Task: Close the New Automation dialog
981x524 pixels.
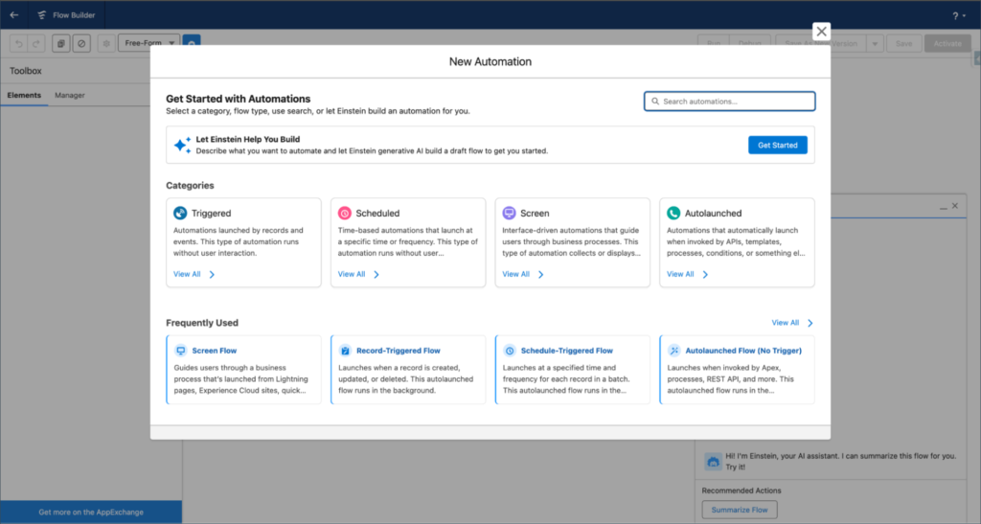Action: click(x=821, y=32)
